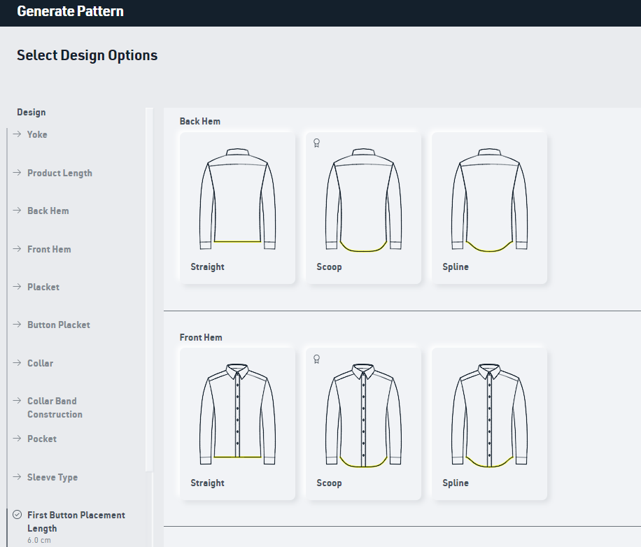The width and height of the screenshot is (641, 547).
Task: Pick the Spline front hem style
Action: click(489, 424)
